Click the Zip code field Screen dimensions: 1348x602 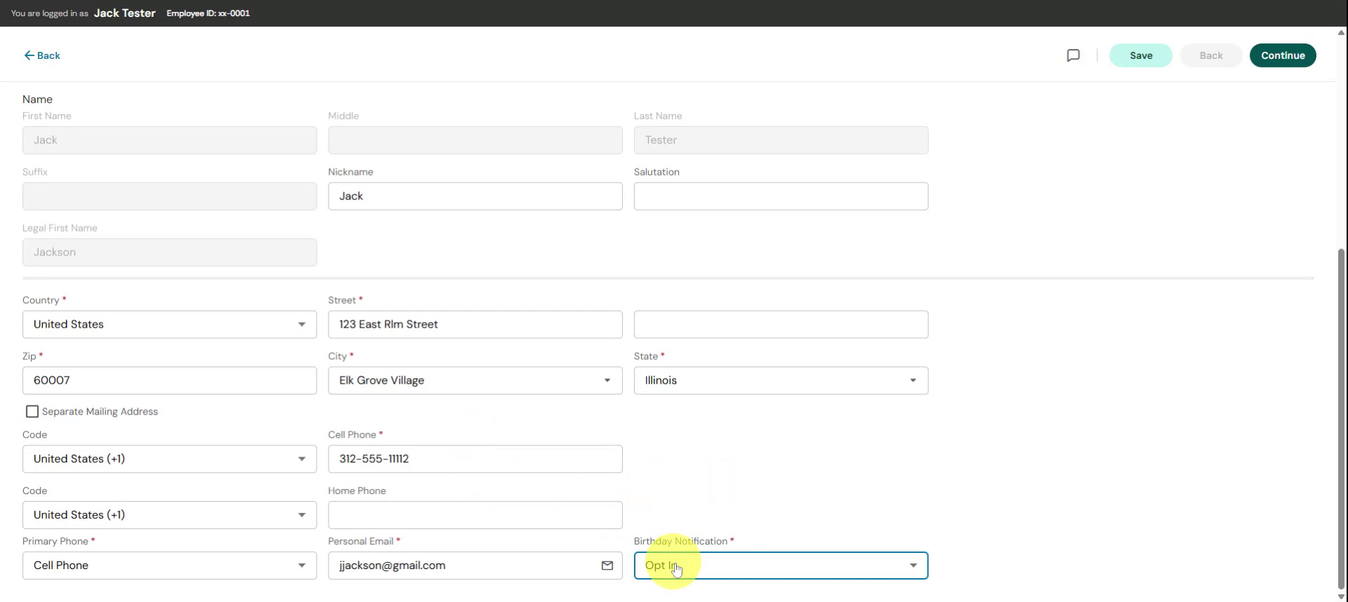(169, 380)
